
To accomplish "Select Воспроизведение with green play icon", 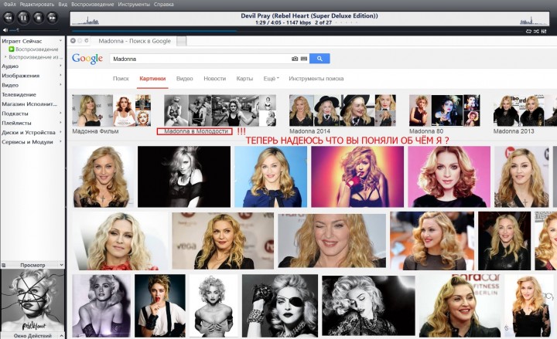I will (33, 49).
